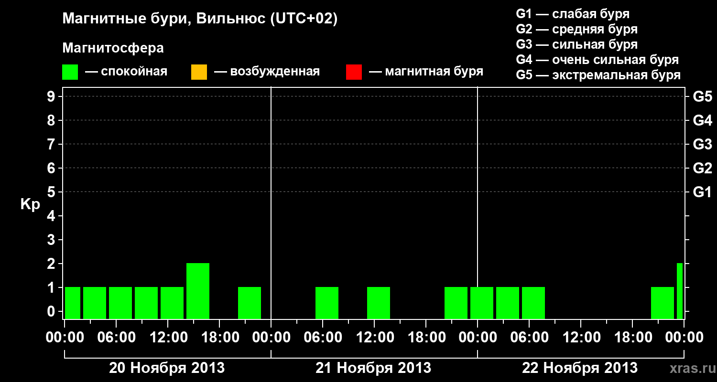Click the G3 label on right axis

click(702, 144)
